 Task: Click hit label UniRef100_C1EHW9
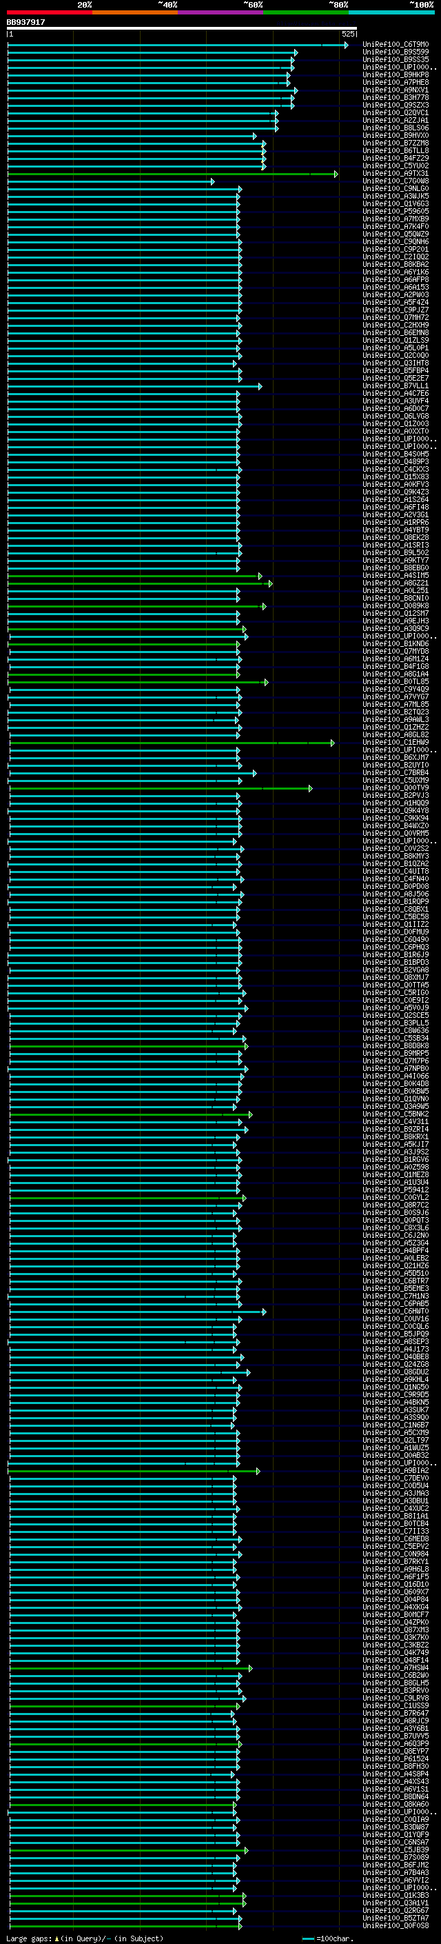click(x=396, y=743)
